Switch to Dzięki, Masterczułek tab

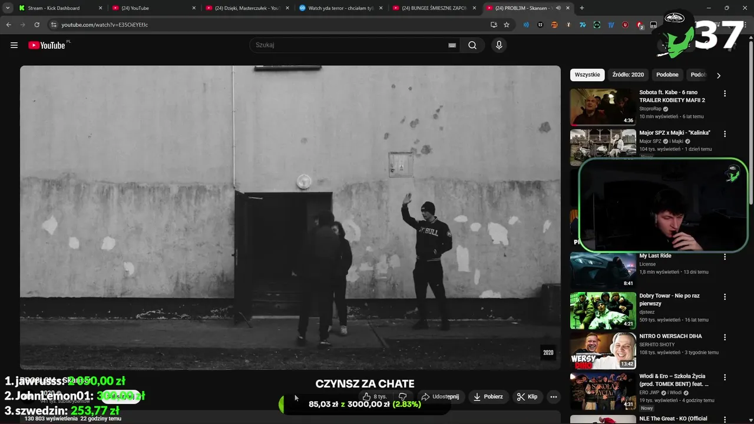tap(247, 8)
